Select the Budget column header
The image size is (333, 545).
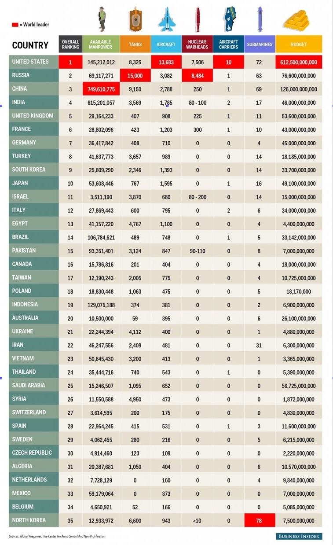coord(299,44)
